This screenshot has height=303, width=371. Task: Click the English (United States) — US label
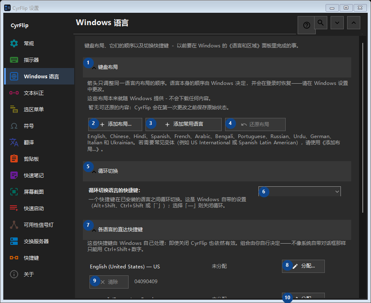coord(124,267)
